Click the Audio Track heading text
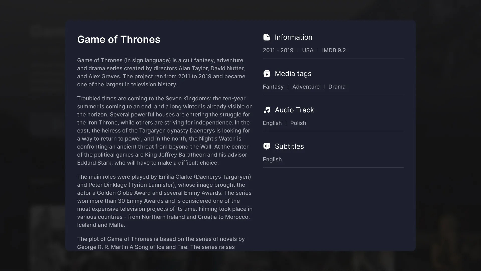This screenshot has height=271, width=481. tap(294, 110)
